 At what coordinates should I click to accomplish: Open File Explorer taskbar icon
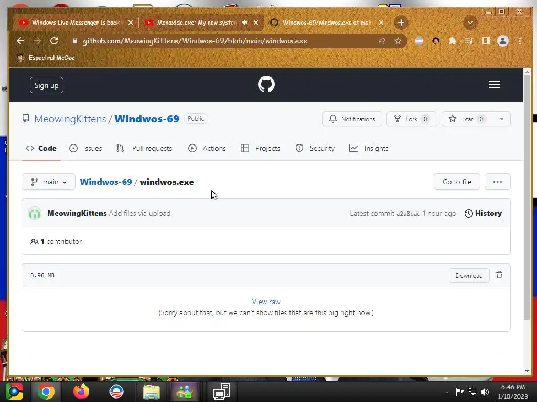coord(151,392)
